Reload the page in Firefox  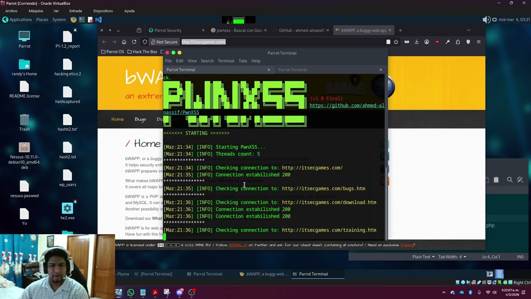pyautogui.click(x=134, y=42)
